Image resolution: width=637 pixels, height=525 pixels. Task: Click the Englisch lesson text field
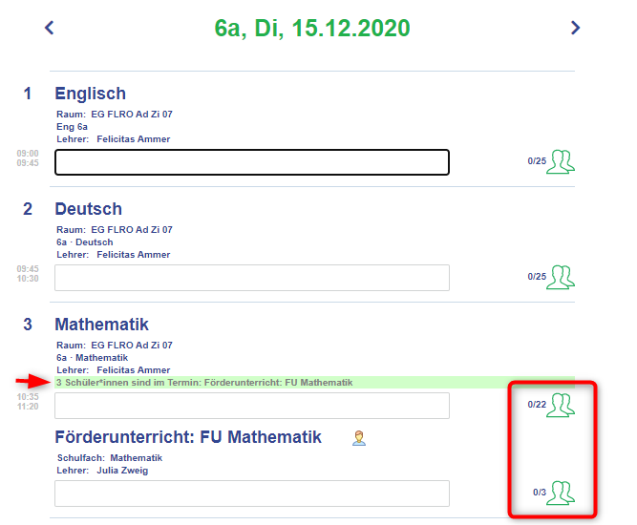252,162
